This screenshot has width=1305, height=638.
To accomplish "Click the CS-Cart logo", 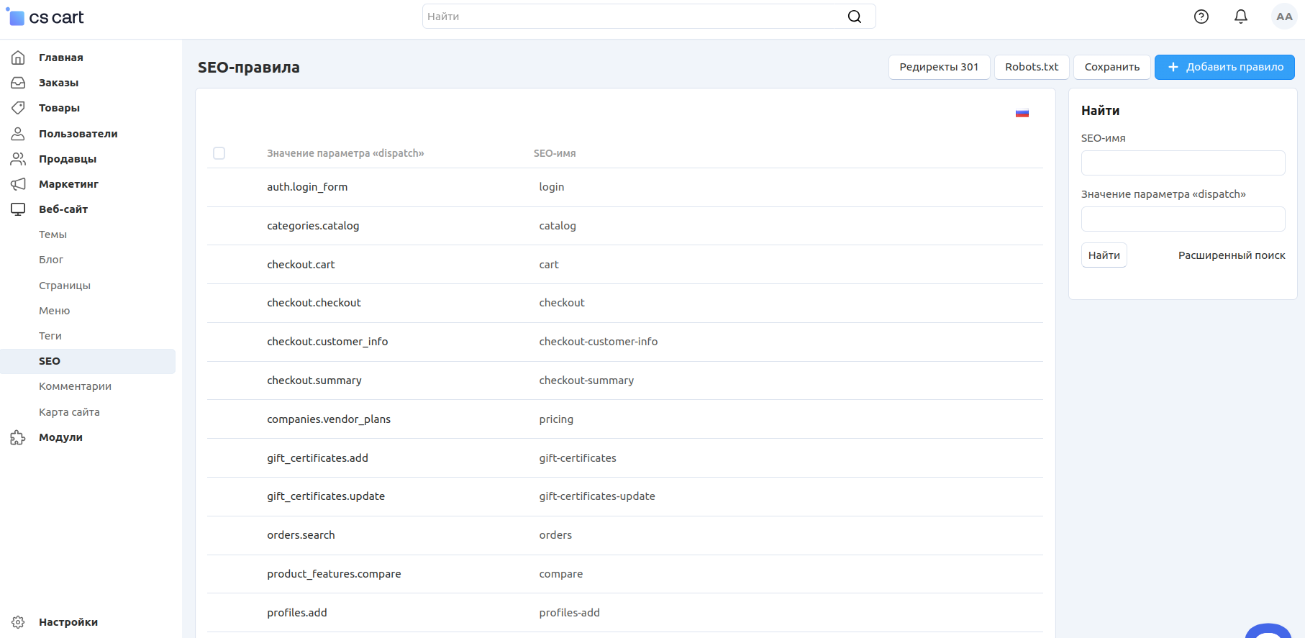I will pos(45,17).
